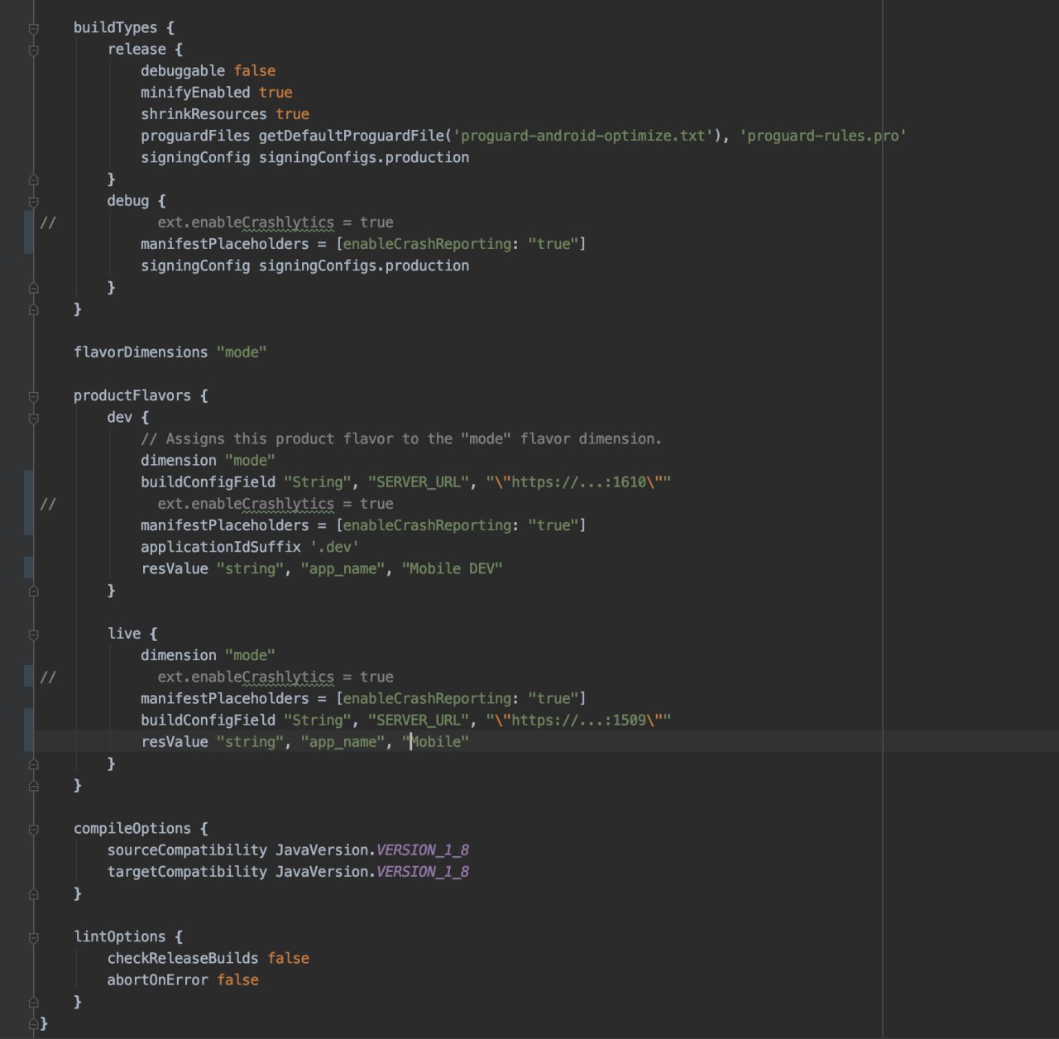Click the live flavor keyword
The width and height of the screenshot is (1059, 1039).
click(124, 634)
